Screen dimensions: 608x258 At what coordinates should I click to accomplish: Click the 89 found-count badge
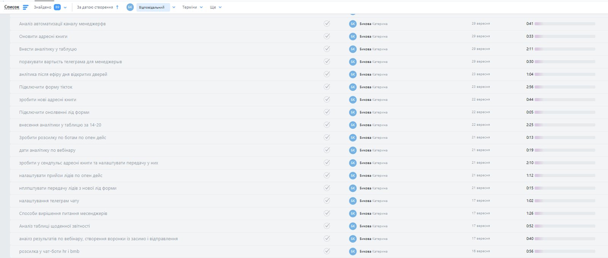pyautogui.click(x=57, y=7)
